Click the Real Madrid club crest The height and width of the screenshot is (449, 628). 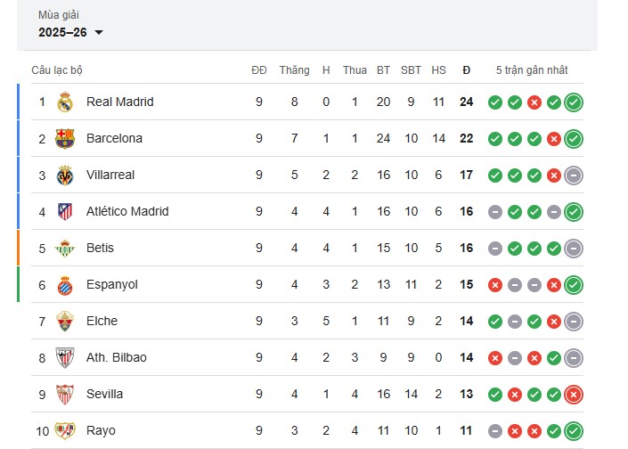pyautogui.click(x=65, y=102)
